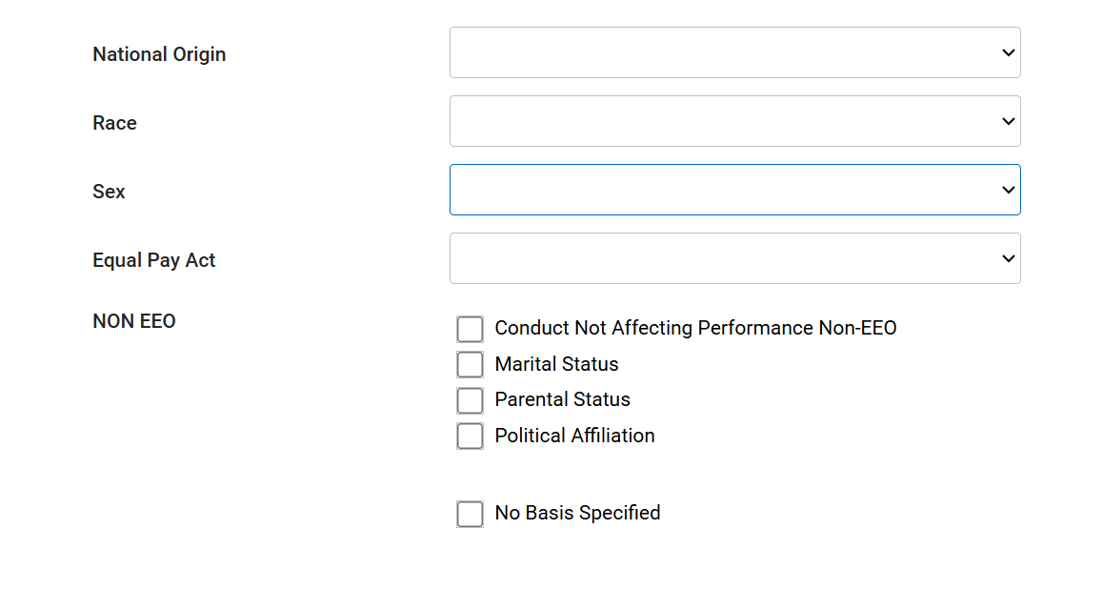The width and height of the screenshot is (1103, 590).
Task: Tick the Marital Status checkbox
Action: [x=470, y=365]
